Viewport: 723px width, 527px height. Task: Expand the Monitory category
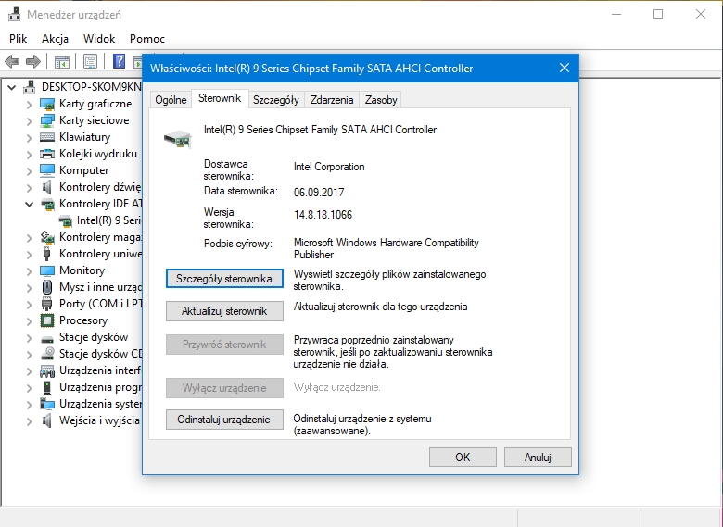[29, 270]
